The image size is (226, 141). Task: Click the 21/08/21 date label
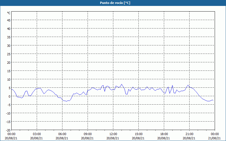click(214, 138)
